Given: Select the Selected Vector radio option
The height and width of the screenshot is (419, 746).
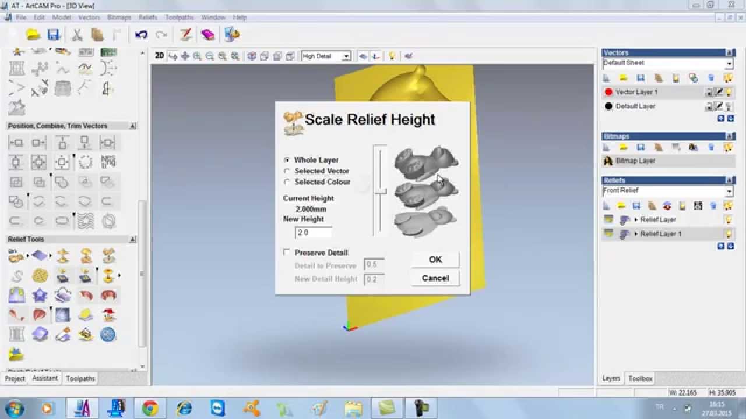Looking at the screenshot, I should click(287, 171).
